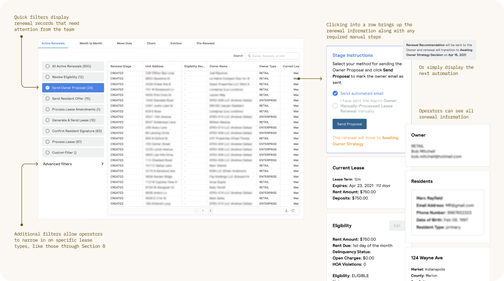The image size is (504, 281).
Task: Select the Generate & Send Lease (10) filter
Action: pos(73,120)
